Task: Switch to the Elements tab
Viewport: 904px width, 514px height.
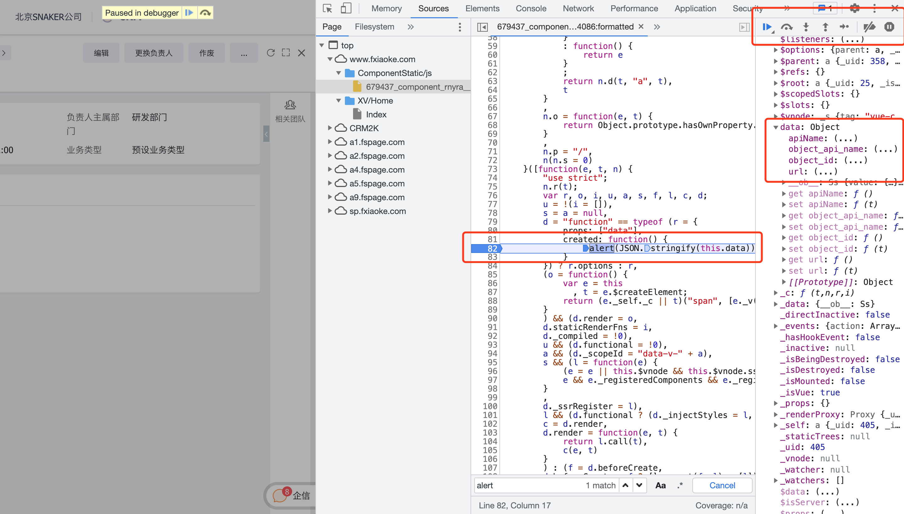Action: click(482, 8)
